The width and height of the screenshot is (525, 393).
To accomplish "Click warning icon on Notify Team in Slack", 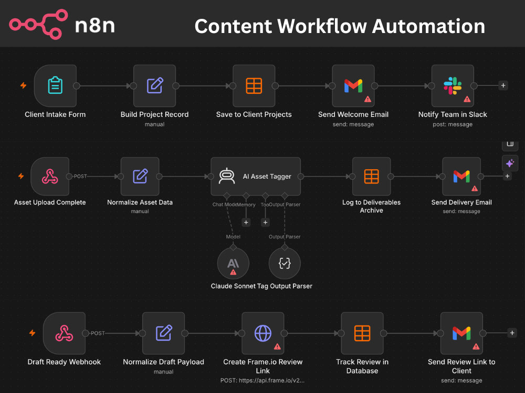I will click(467, 99).
